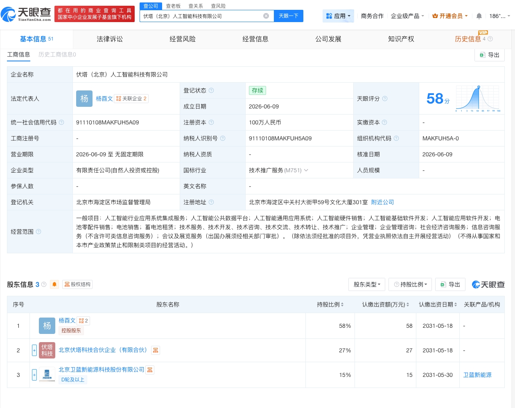Click the 天眼评分 distribution chart
This screenshot has height=408, width=515.
478,99
